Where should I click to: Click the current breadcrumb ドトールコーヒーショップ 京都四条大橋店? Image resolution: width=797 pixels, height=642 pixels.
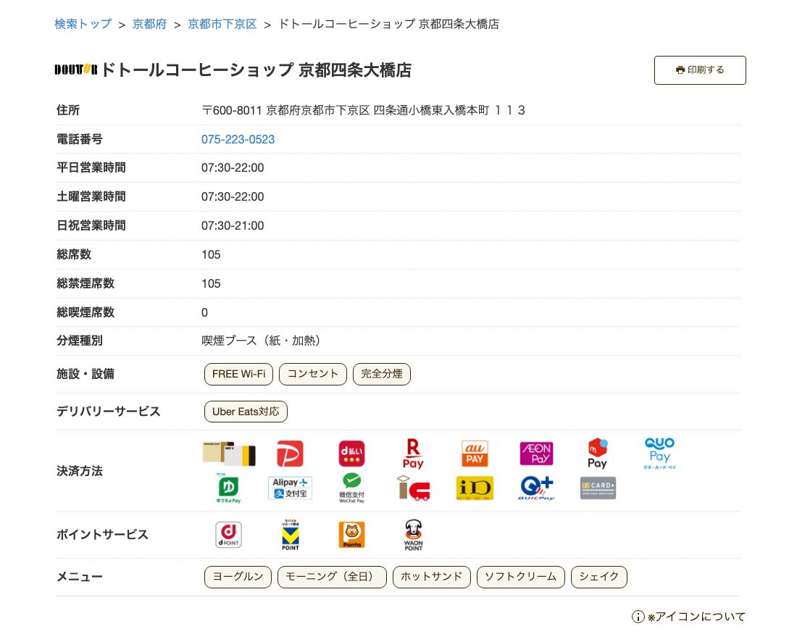point(389,24)
